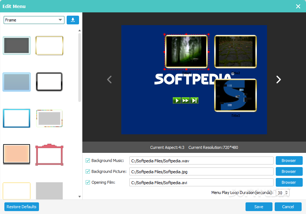Viewport: 306px width, 214px height.
Task: Select the light blue frame thumbnail
Action: click(x=17, y=82)
